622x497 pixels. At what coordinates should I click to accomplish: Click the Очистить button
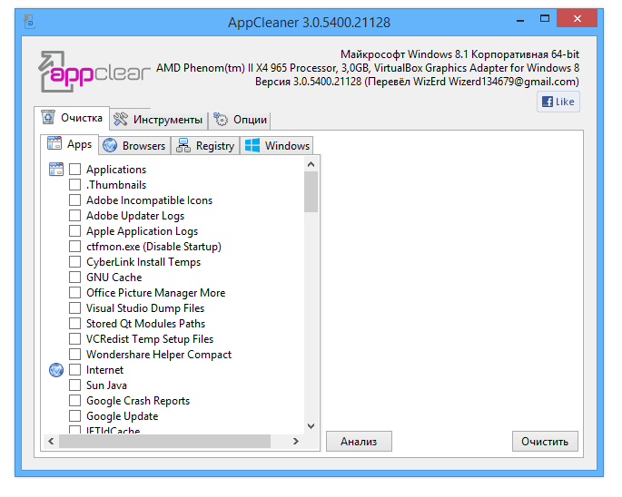(545, 441)
